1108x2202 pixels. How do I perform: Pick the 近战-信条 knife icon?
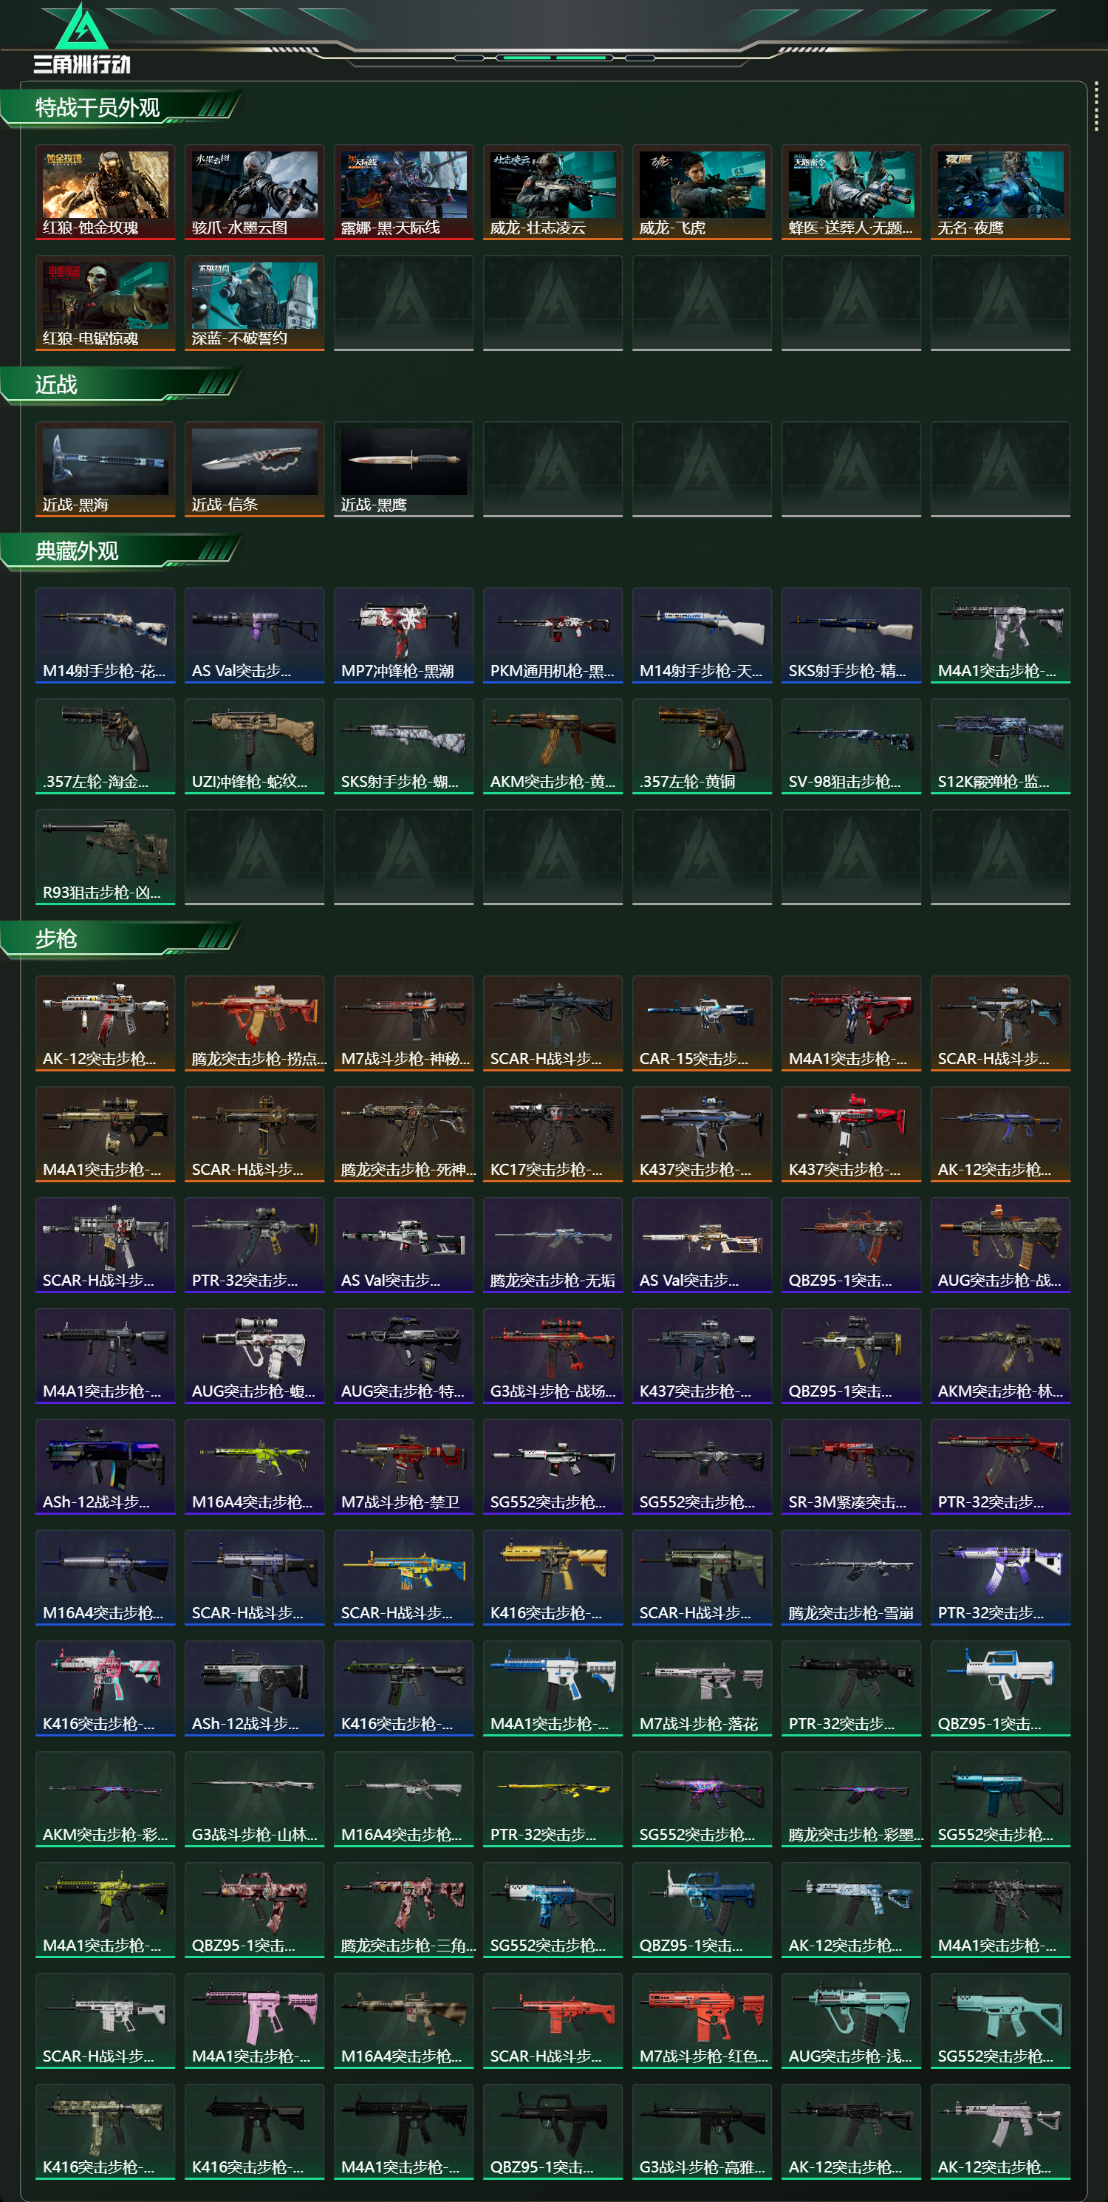pyautogui.click(x=255, y=469)
